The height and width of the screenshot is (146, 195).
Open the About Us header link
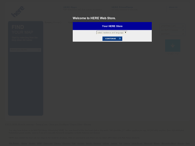click(x=173, y=7)
